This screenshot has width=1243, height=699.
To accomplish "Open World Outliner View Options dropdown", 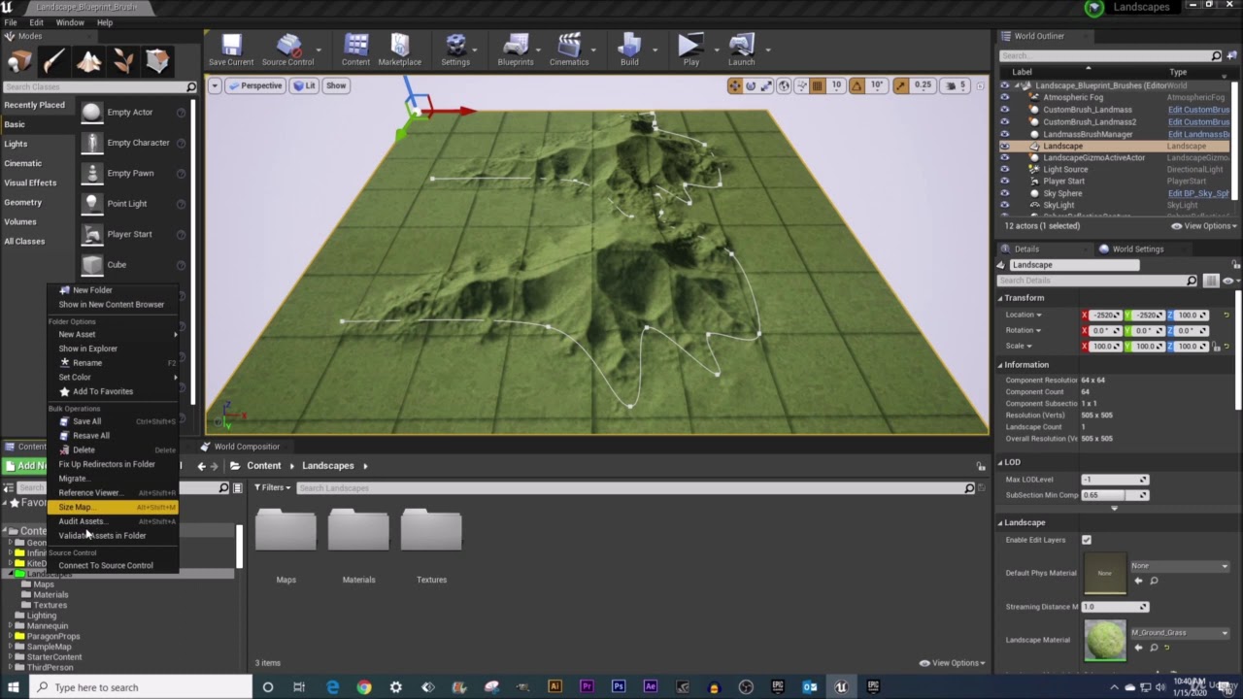I will point(1203,226).
